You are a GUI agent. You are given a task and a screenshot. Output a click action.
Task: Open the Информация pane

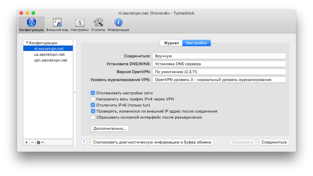pos(118,25)
